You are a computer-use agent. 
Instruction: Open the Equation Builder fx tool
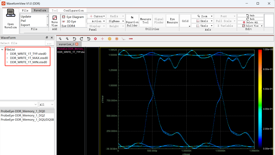pos(132,21)
